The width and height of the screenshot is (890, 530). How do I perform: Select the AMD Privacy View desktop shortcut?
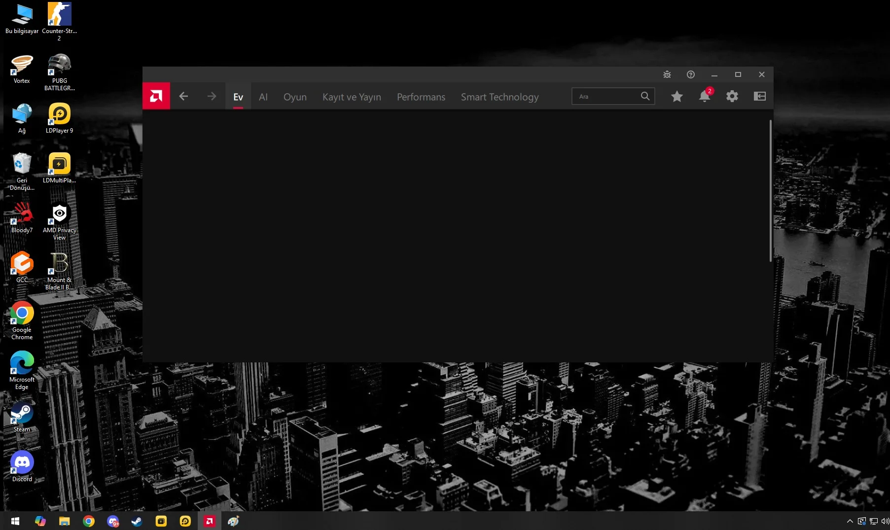59,221
